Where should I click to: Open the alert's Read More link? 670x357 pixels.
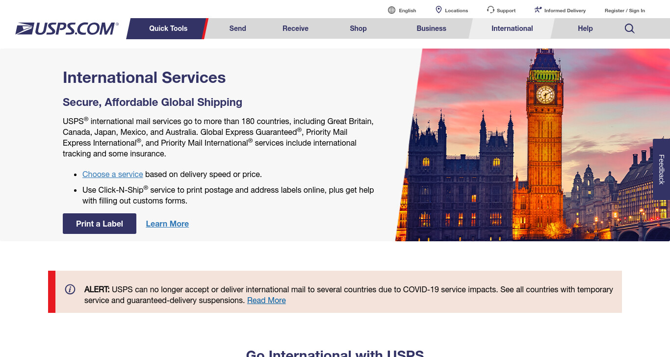coord(266,300)
